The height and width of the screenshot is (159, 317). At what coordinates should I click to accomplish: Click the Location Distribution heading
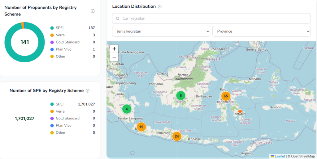tap(134, 6)
